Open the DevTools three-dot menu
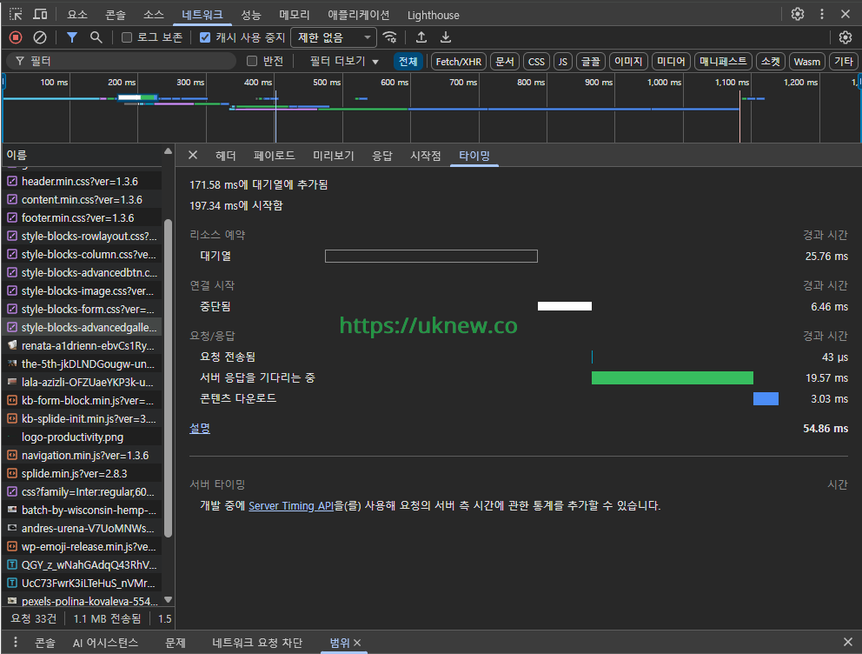 (x=820, y=14)
